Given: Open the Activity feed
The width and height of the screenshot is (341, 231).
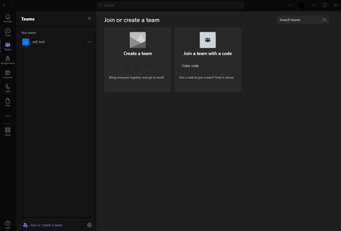Looking at the screenshot, I should (x=8, y=18).
